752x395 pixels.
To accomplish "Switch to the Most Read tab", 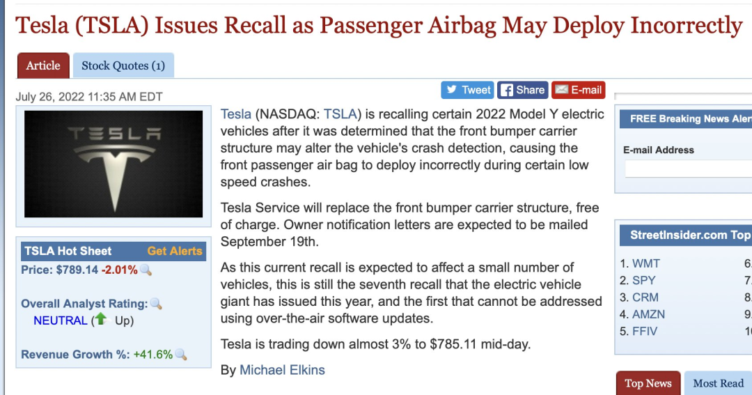I will (x=718, y=383).
